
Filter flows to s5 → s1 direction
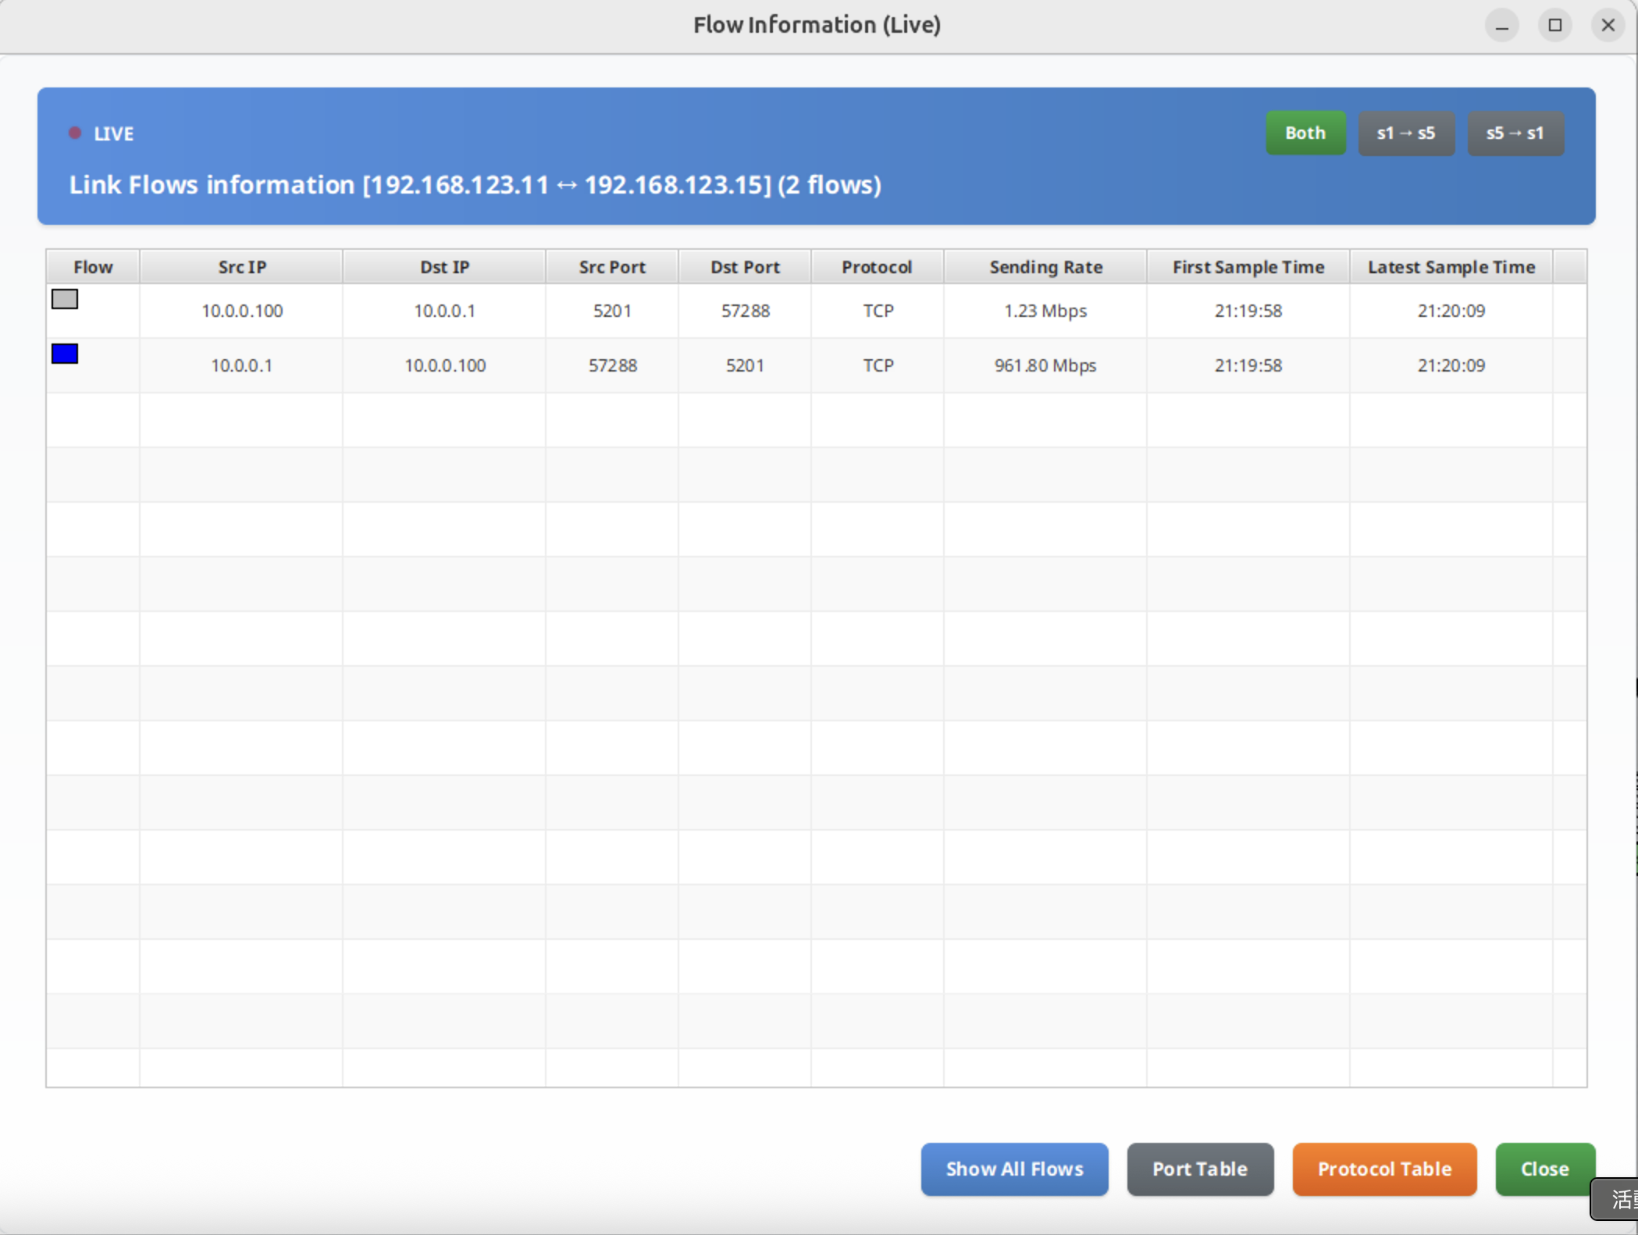click(x=1515, y=133)
